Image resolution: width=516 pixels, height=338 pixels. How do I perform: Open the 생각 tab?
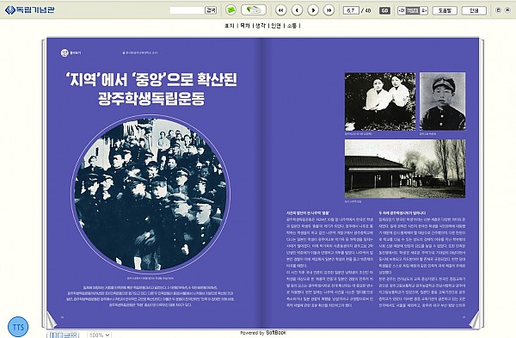pos(261,25)
